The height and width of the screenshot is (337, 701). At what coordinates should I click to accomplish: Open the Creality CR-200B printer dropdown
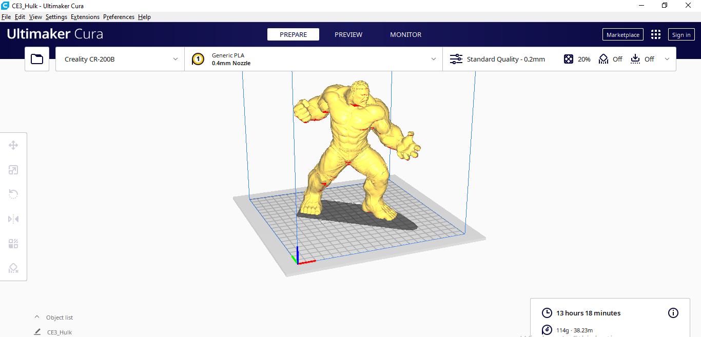[119, 58]
